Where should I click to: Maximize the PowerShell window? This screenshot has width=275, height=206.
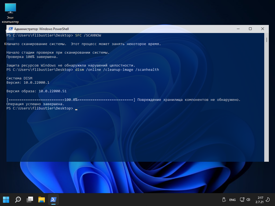pos(250,29)
